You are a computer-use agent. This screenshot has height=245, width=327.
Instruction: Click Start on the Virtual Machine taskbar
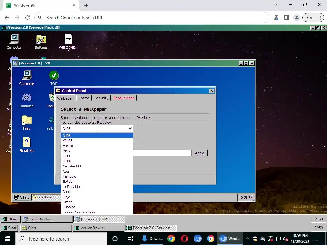tap(11, 219)
